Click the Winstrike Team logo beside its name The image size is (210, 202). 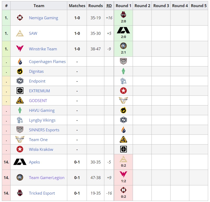(20, 49)
